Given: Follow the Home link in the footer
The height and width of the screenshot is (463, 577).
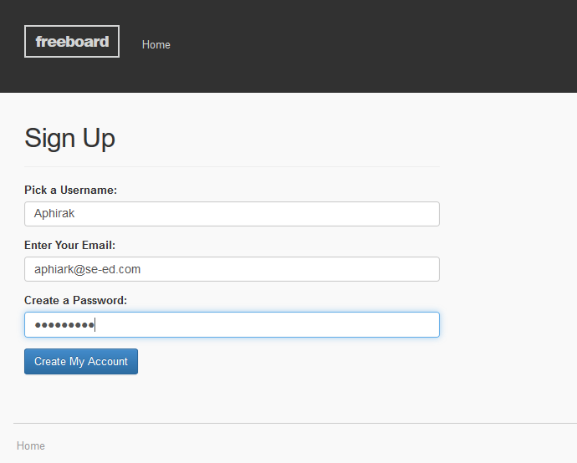Looking at the screenshot, I should click(x=31, y=446).
